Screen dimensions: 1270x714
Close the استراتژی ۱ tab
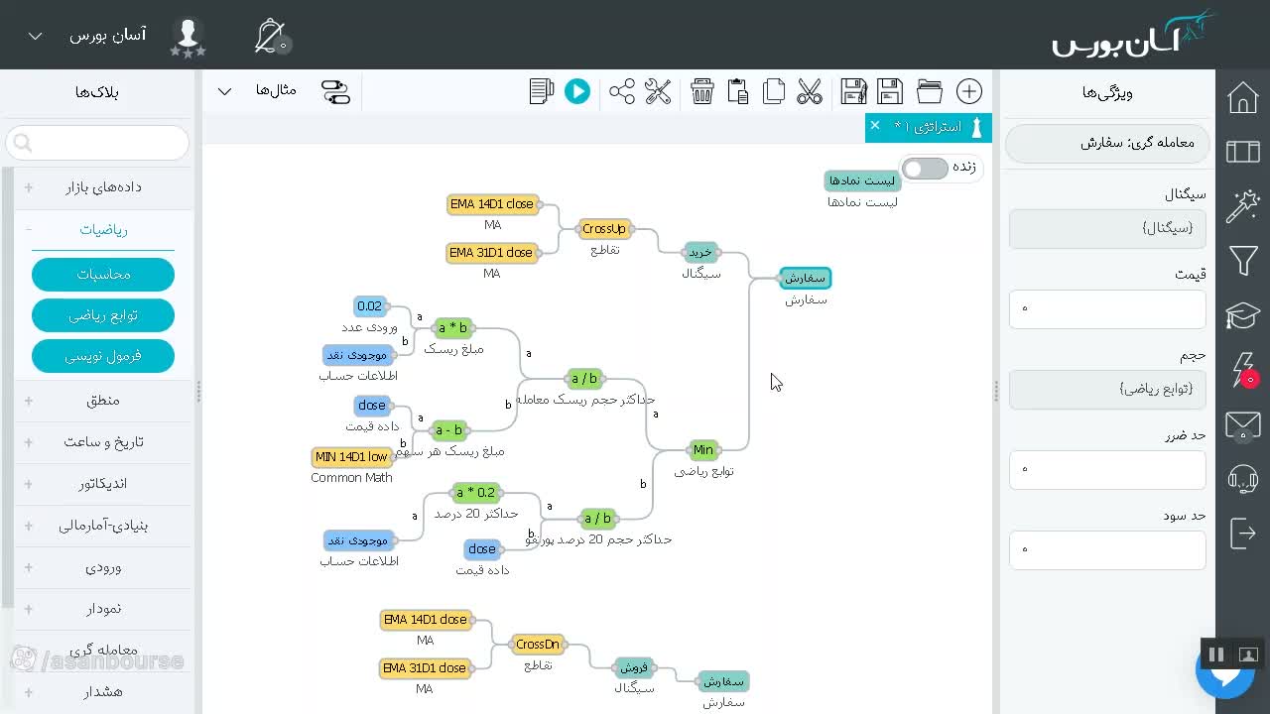pyautogui.click(x=874, y=125)
